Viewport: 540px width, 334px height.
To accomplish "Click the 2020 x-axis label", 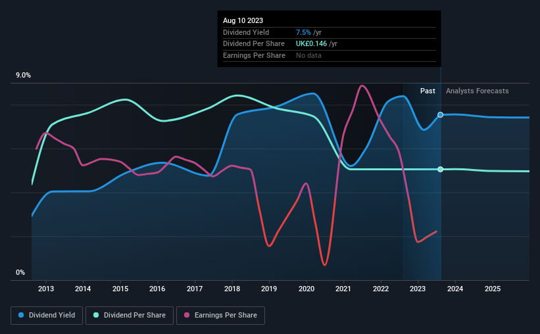I will pyautogui.click(x=307, y=289).
